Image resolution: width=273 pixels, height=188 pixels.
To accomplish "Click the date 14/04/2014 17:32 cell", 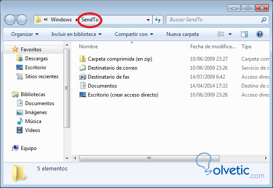I will point(209,86).
